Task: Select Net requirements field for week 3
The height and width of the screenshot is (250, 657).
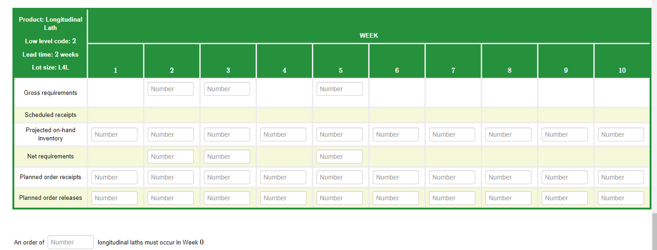Action: point(227,157)
